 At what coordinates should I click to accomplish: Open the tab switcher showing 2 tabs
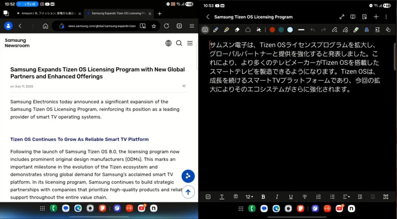(179, 26)
